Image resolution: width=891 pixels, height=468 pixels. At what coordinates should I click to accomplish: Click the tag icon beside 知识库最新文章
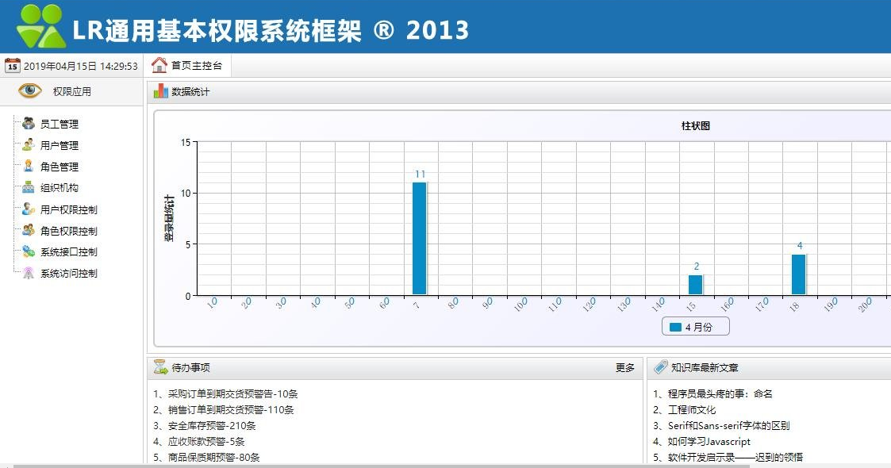(660, 367)
